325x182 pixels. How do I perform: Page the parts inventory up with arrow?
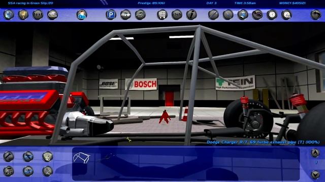(315, 153)
